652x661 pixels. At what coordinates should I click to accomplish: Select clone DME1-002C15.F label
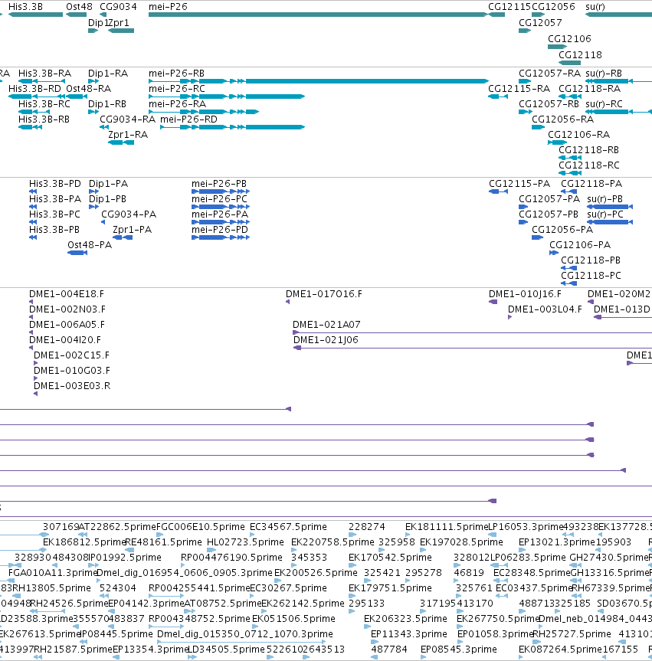tap(71, 355)
